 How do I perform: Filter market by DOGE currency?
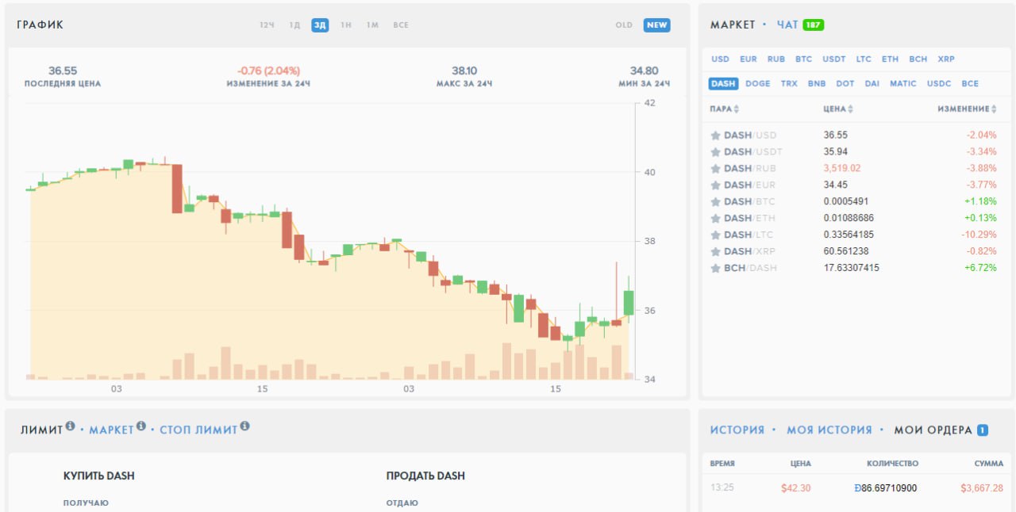point(758,83)
